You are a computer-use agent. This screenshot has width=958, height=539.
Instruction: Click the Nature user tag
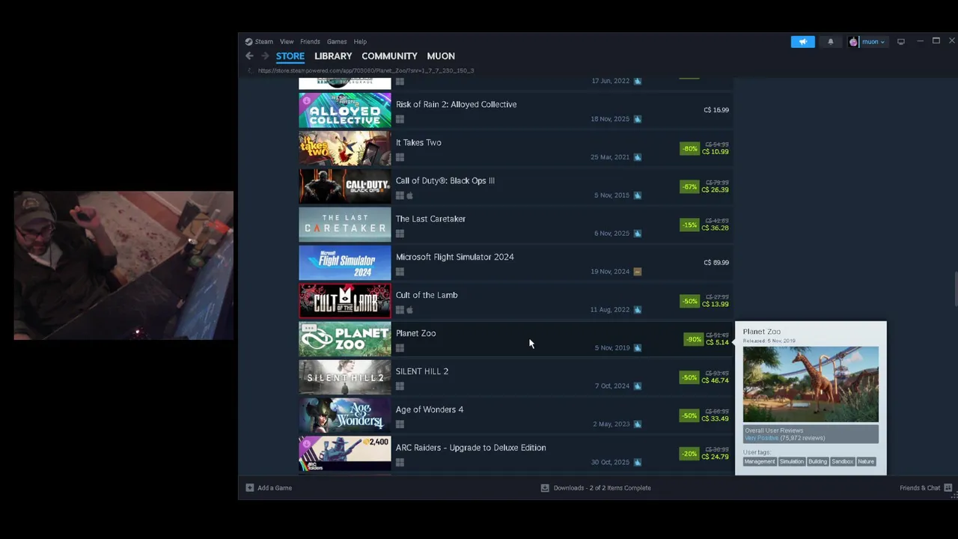(x=866, y=462)
